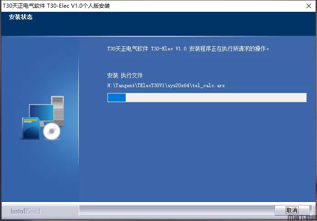This screenshot has height=221, width=317.
Task: Click the 安装 执行文件 label
Action: tap(125, 75)
